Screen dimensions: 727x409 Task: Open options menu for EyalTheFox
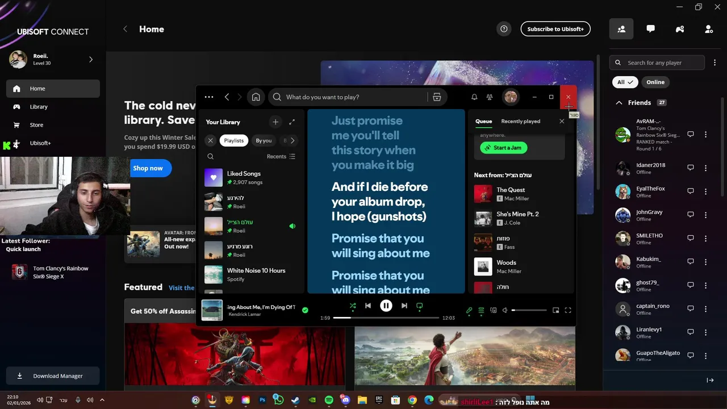(706, 191)
